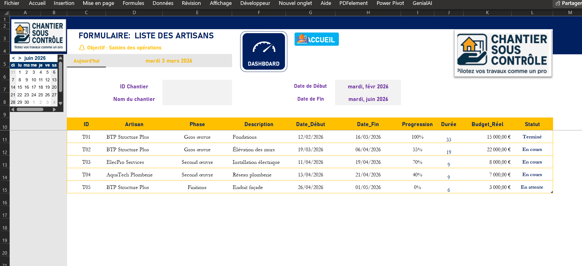The height and width of the screenshot is (266, 582).
Task: Switch to the PDFelement tab
Action: click(353, 3)
